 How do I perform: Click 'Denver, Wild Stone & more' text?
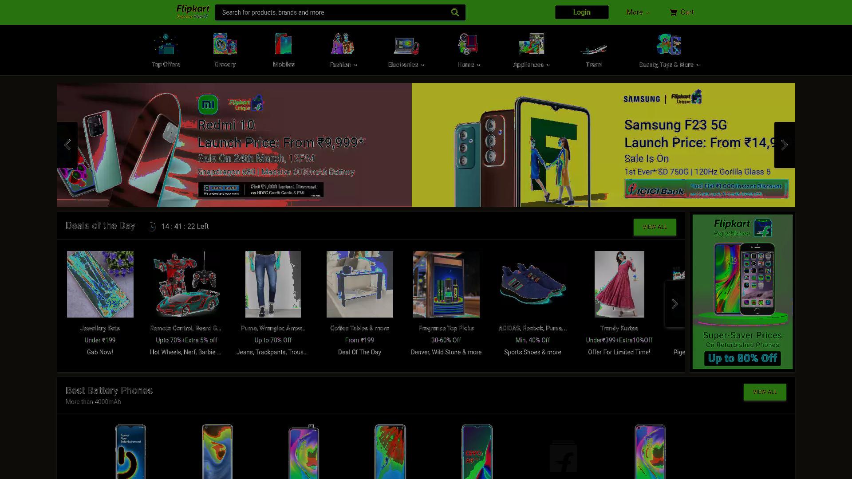click(x=446, y=352)
